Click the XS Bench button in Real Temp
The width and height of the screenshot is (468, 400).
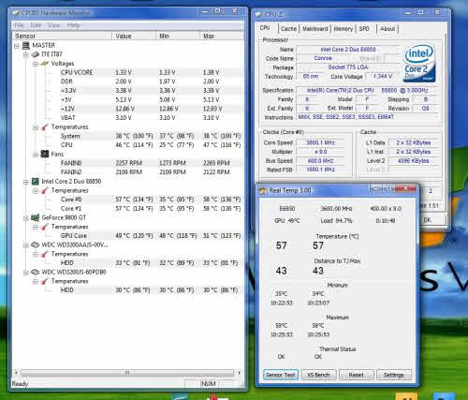(x=318, y=375)
